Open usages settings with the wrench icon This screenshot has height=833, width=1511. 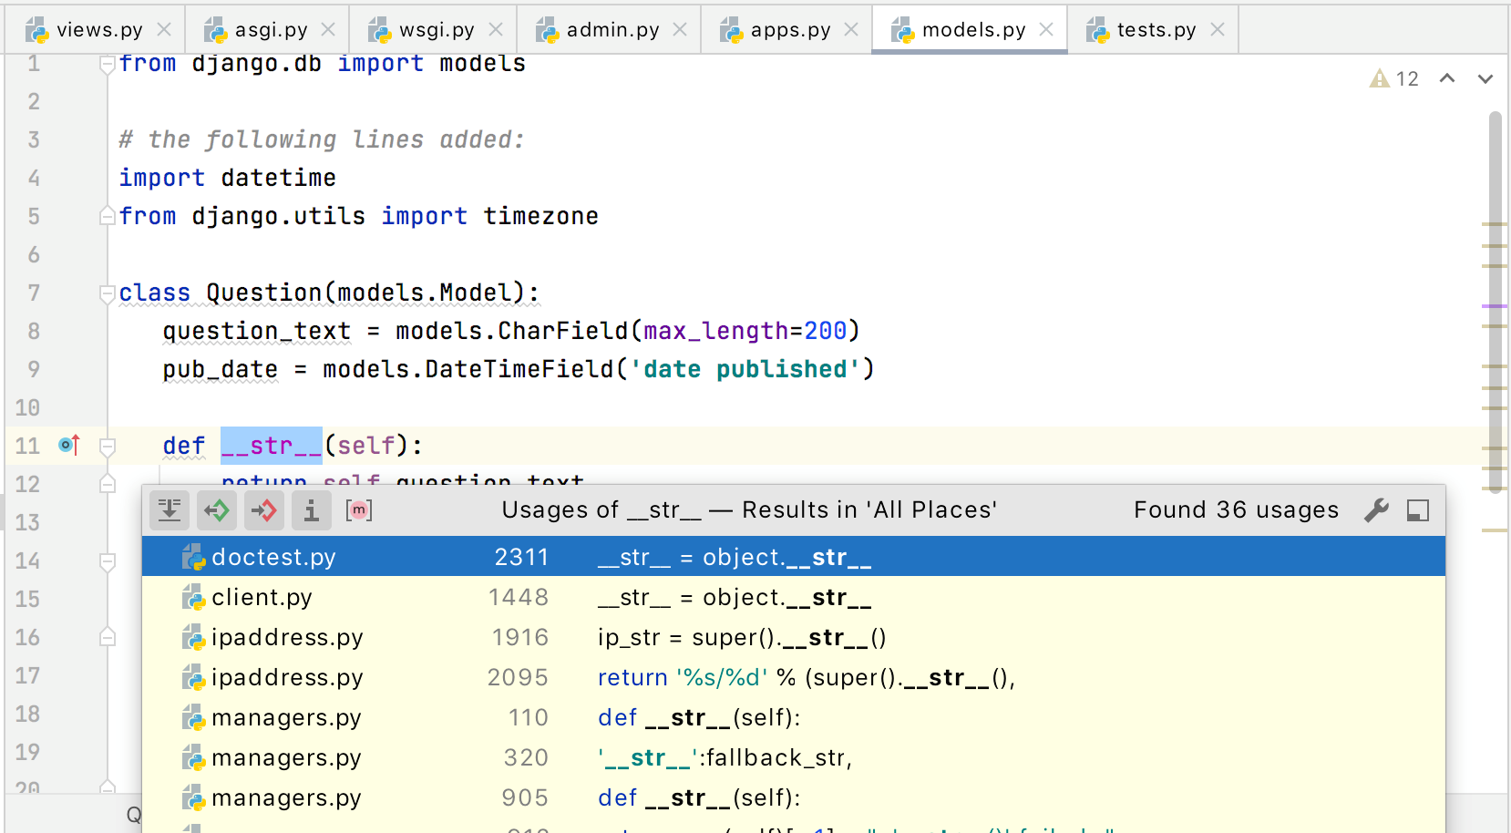pyautogui.click(x=1376, y=510)
